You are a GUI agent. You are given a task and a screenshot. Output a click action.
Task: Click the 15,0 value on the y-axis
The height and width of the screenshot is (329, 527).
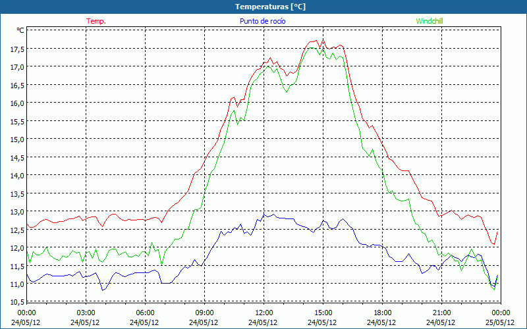pos(17,139)
